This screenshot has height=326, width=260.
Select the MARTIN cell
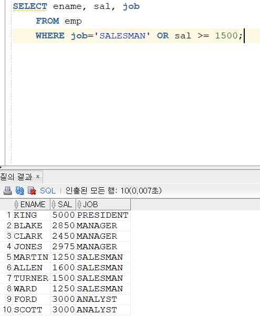[32, 257]
